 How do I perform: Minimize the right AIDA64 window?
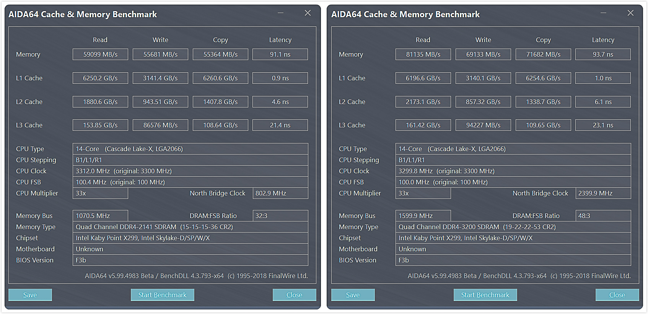click(x=603, y=13)
